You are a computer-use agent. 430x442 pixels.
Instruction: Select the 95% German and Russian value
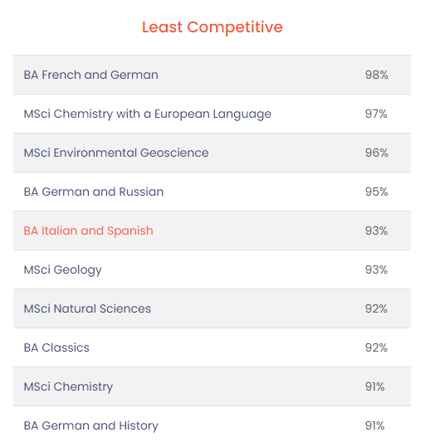coord(376,192)
